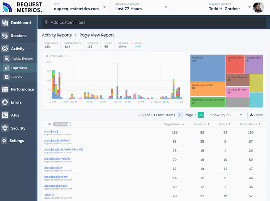Open /app/{app} link in table
This screenshot has width=270, height=201.
[x=51, y=131]
